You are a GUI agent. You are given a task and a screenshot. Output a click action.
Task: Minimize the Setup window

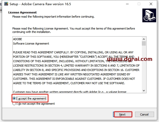(127, 4)
